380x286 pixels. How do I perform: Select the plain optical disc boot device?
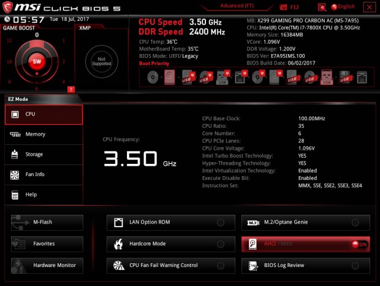tap(153, 77)
